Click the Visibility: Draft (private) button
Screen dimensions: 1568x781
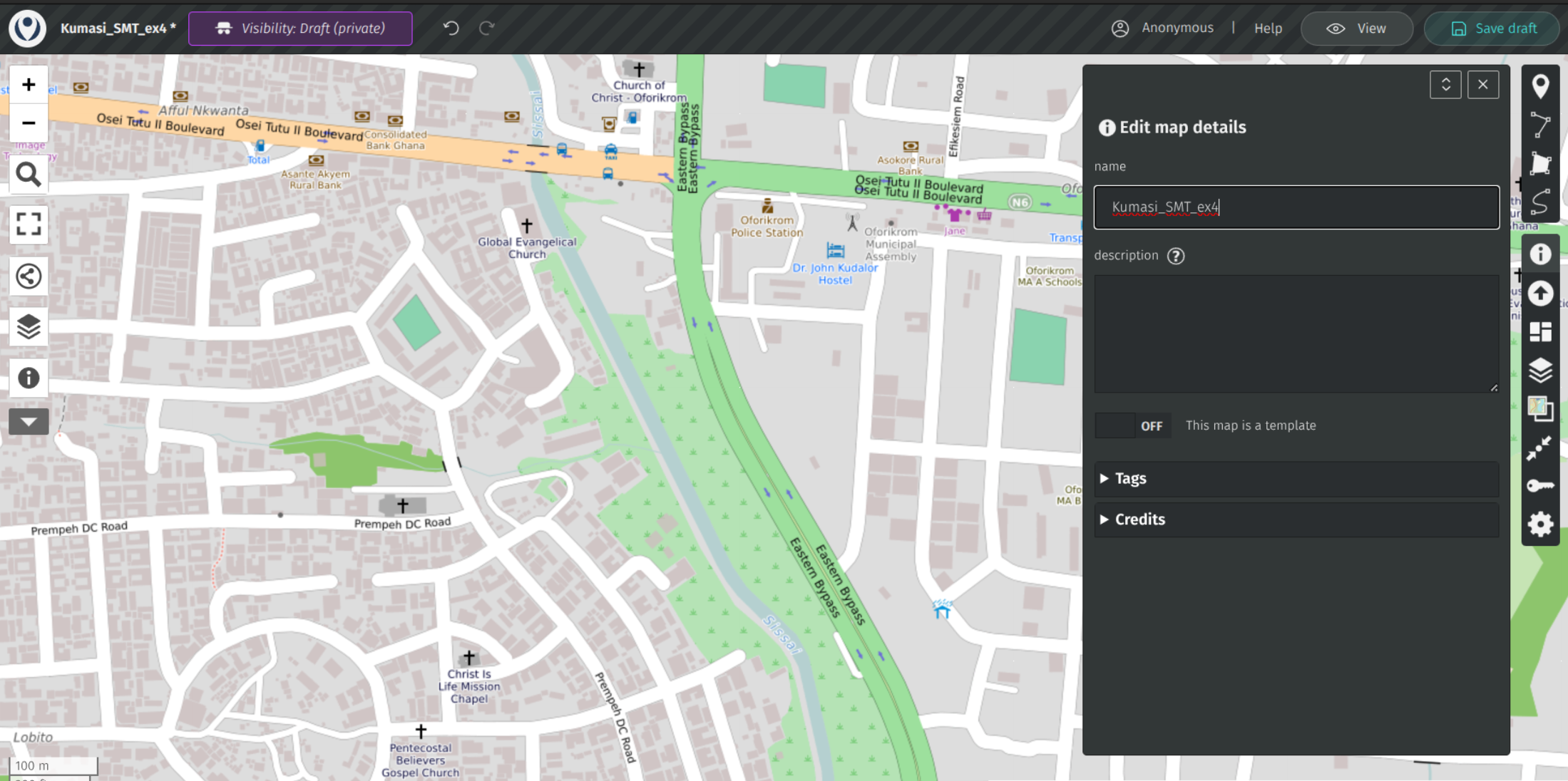pos(300,29)
